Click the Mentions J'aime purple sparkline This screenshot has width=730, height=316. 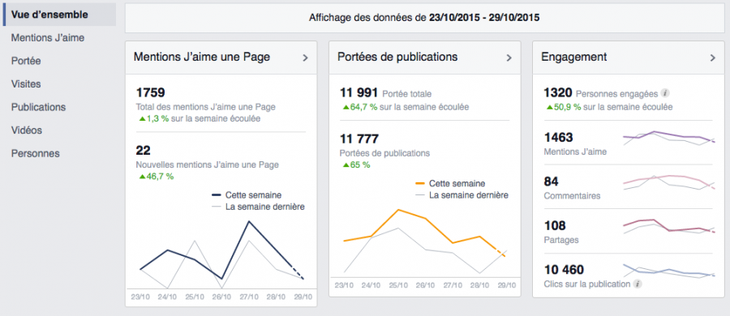[x=668, y=139]
